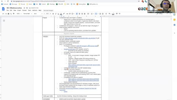The width and height of the screenshot is (177, 100).
Task: Select Justify alignment
Action: 85,14
